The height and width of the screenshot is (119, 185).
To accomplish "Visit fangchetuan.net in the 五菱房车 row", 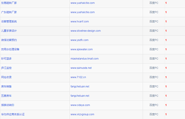I will click(80, 96).
